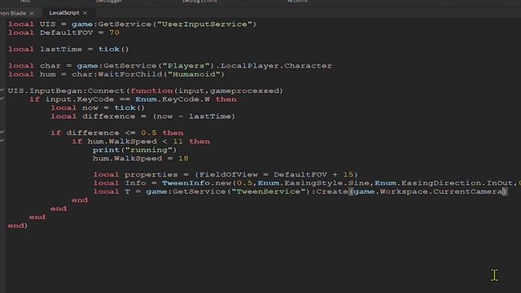Collapse the 'if input.KeyCode' block
521x293 pixels.
click(2, 98)
